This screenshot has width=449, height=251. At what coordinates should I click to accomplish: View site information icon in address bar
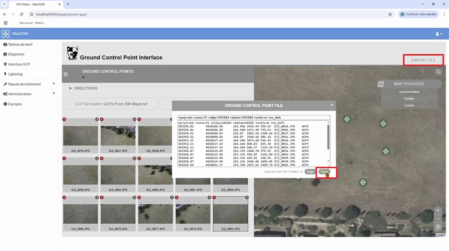(31, 14)
